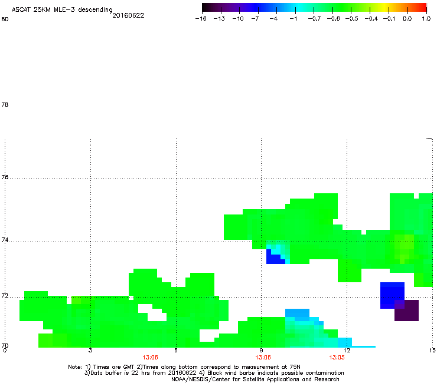Image resolution: width=437 pixels, height=383 pixels.
Task: Click the red time label "13:05"
Action: tap(337, 358)
